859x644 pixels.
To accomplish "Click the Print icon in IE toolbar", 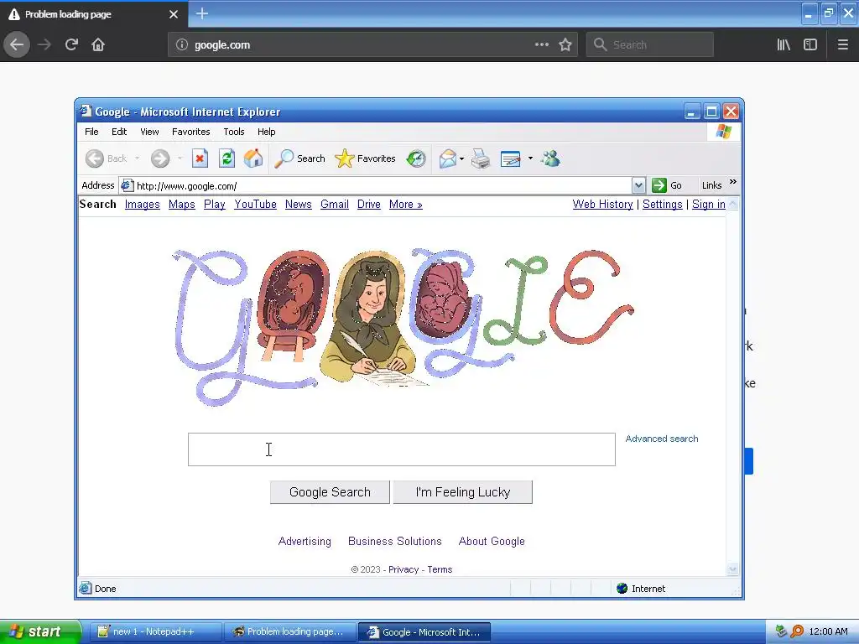I will (481, 158).
